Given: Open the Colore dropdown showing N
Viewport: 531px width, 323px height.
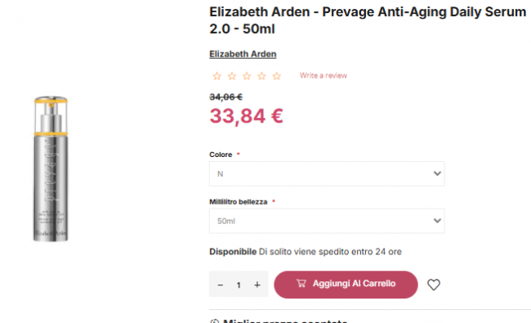Looking at the screenshot, I should pos(327,174).
